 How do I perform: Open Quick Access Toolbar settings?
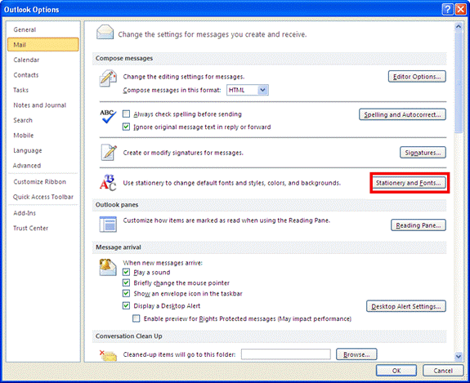click(43, 197)
